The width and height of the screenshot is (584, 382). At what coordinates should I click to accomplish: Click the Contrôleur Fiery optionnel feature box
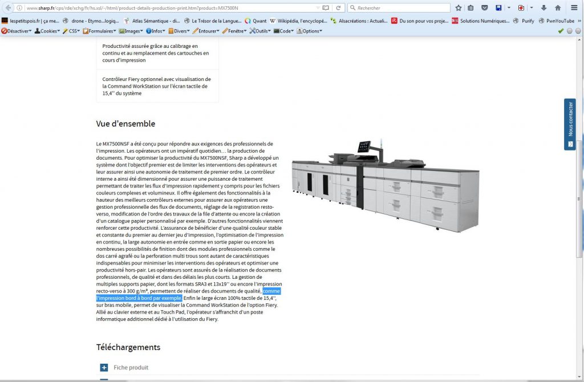(x=157, y=86)
